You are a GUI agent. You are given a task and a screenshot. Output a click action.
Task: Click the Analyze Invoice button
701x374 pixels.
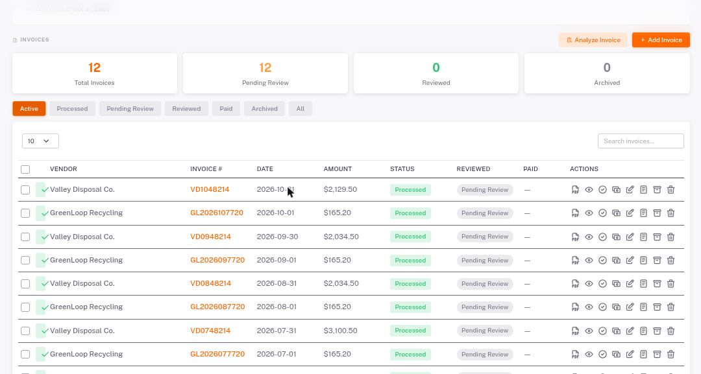coord(593,40)
